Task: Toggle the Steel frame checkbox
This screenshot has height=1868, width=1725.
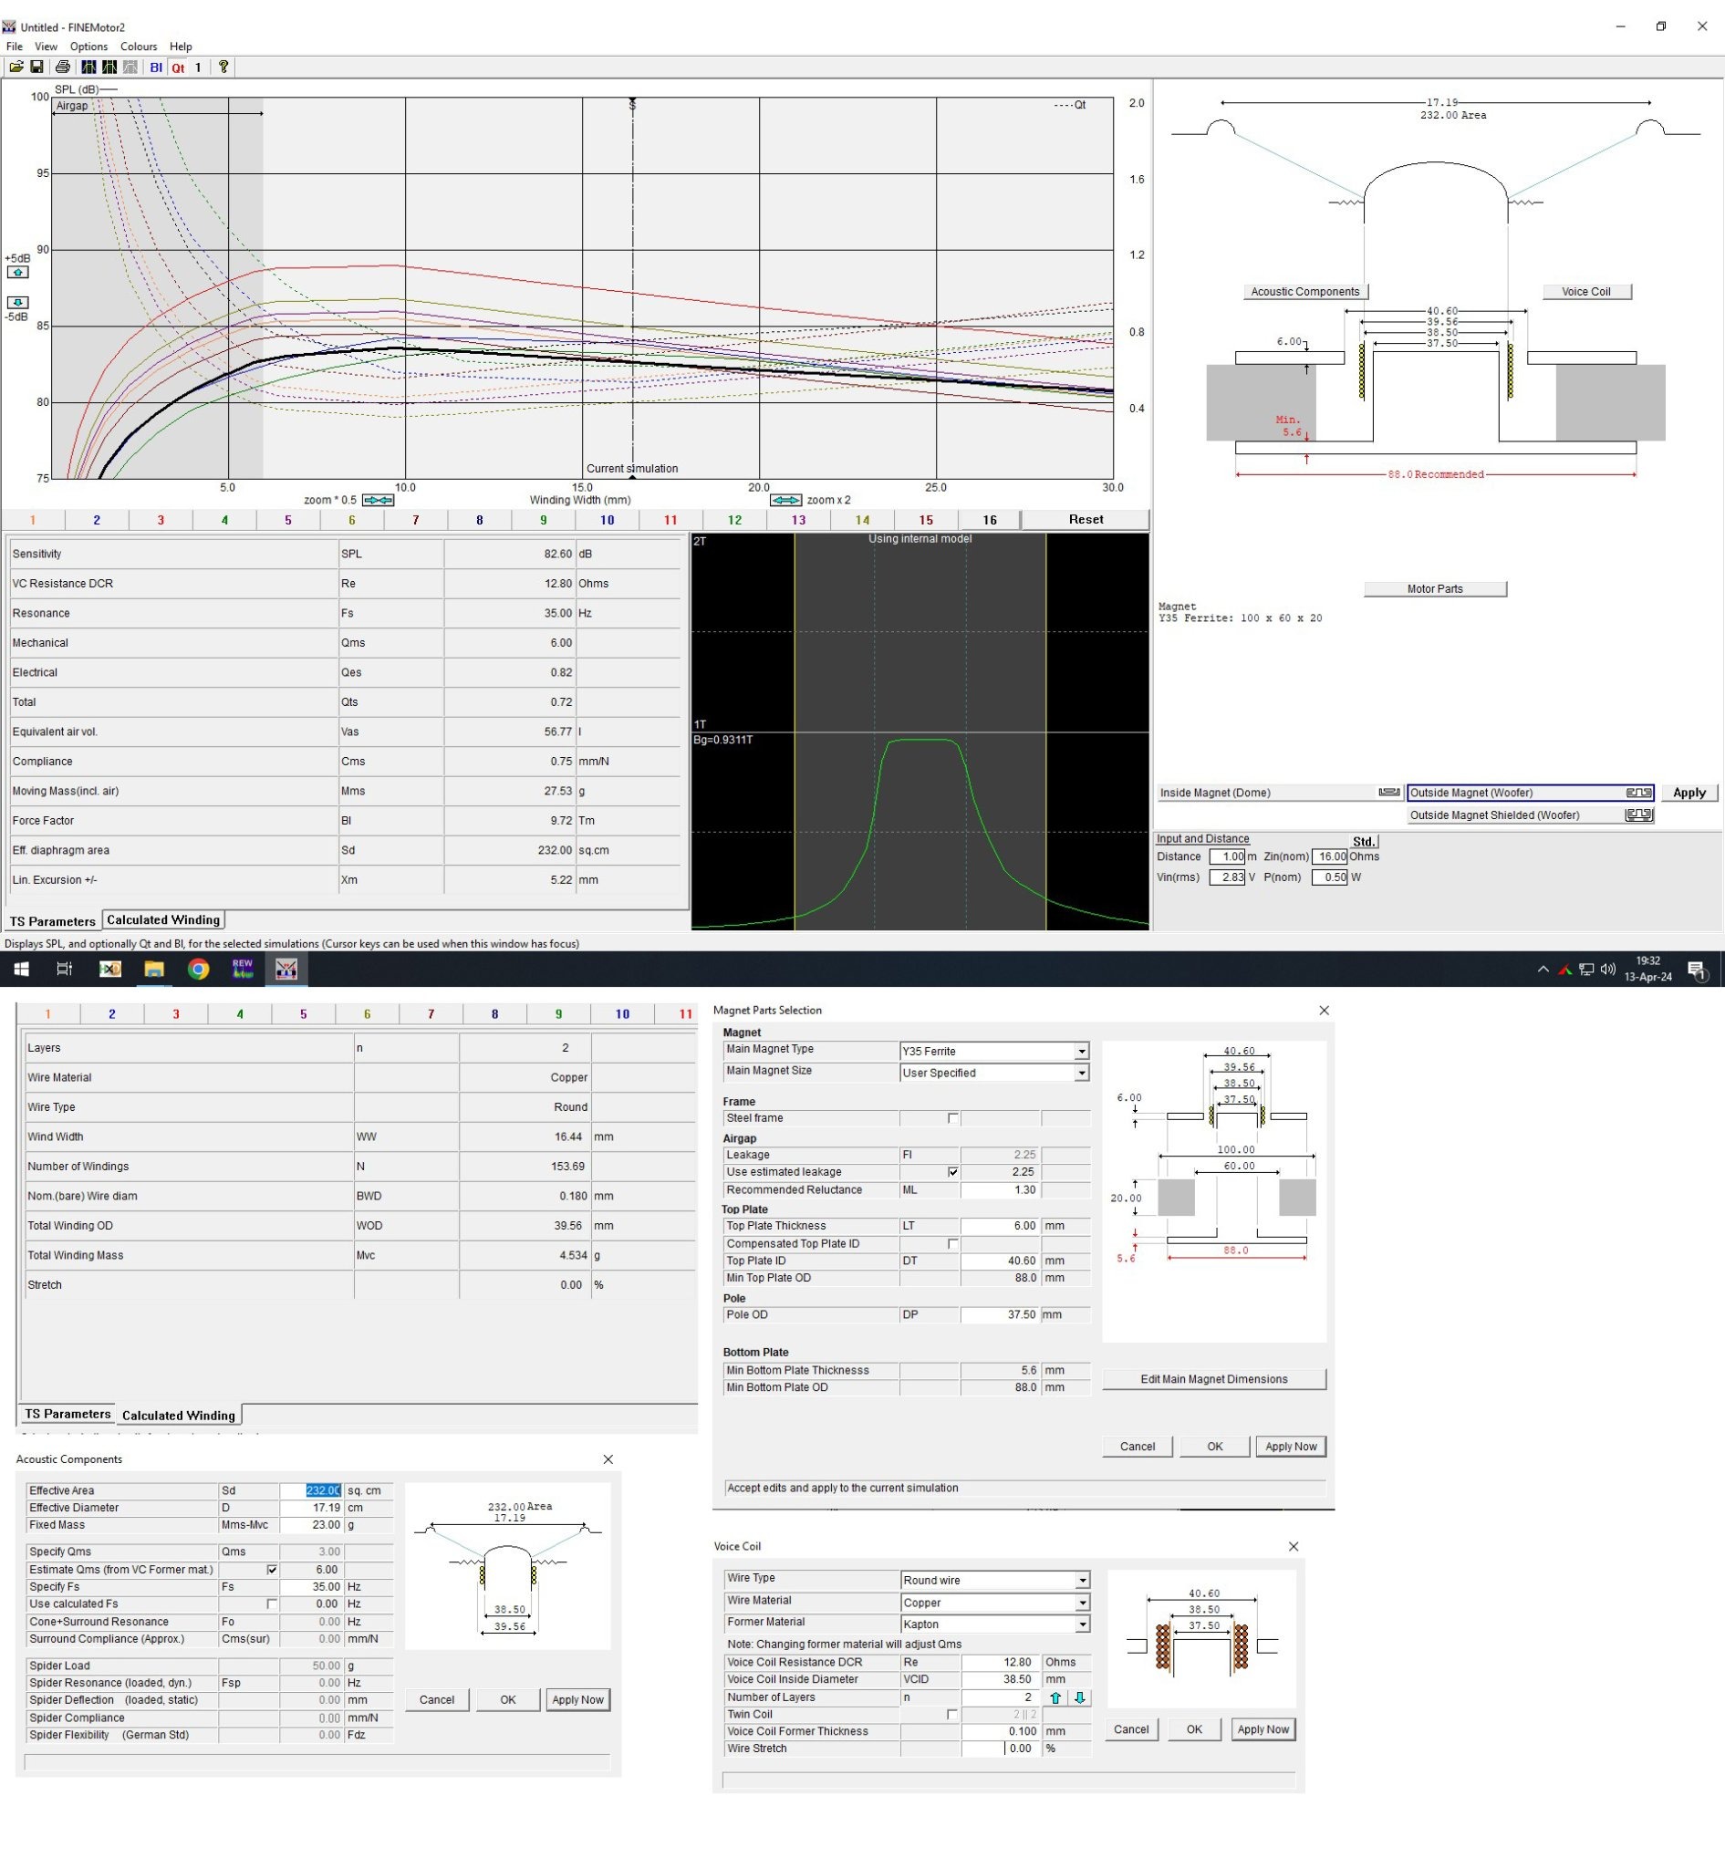Action: pos(953,1118)
